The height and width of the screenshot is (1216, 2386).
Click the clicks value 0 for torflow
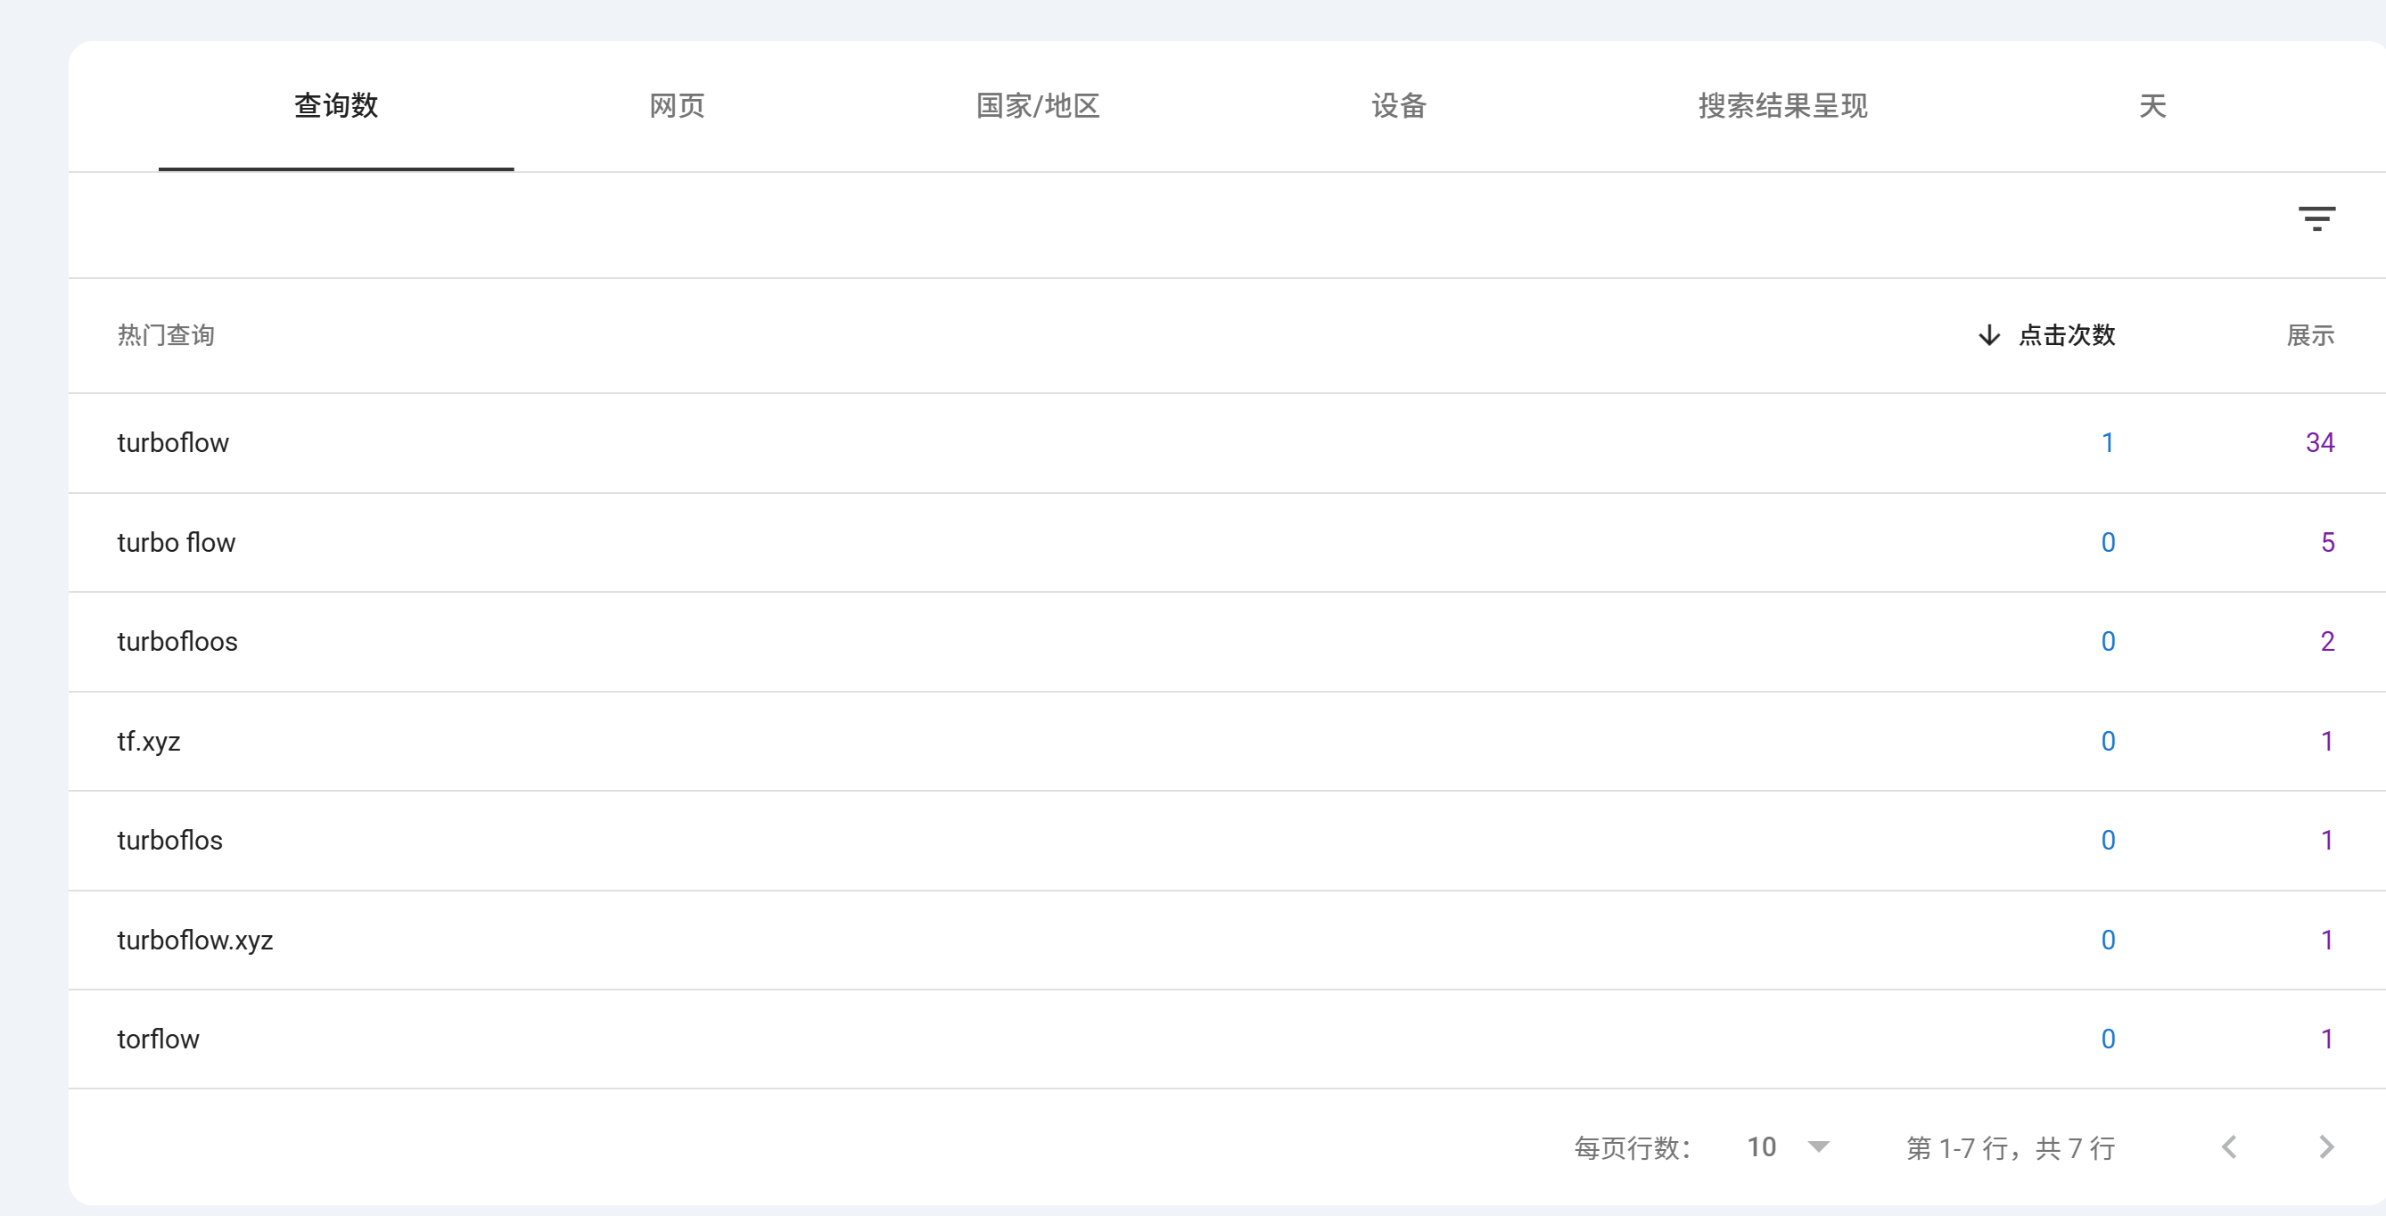coord(2107,1039)
